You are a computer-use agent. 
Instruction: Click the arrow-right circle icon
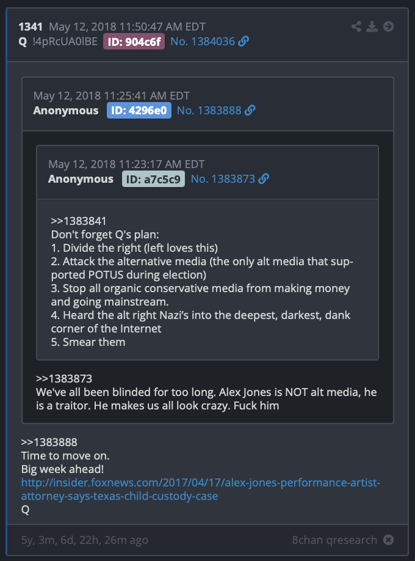tap(388, 26)
